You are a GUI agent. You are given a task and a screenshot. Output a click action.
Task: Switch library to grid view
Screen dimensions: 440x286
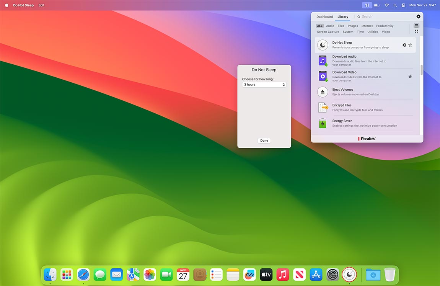click(x=416, y=31)
